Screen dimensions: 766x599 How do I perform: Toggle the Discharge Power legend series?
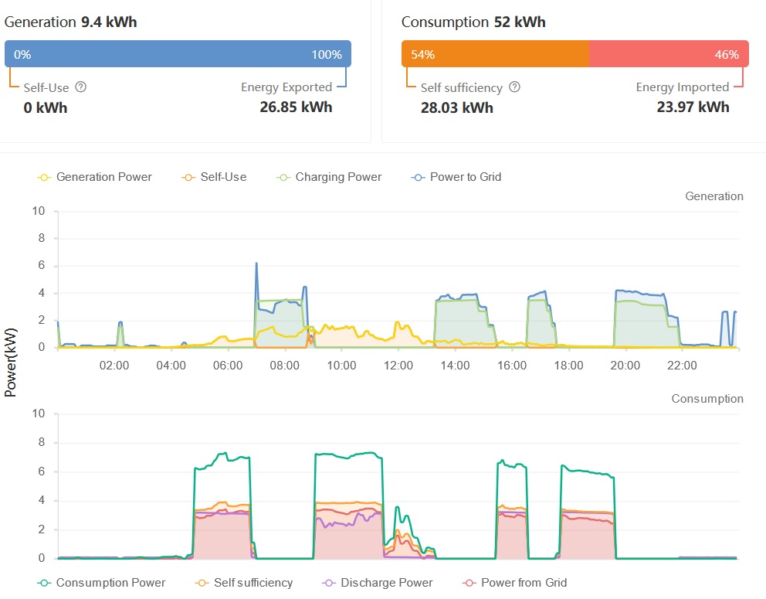(378, 582)
